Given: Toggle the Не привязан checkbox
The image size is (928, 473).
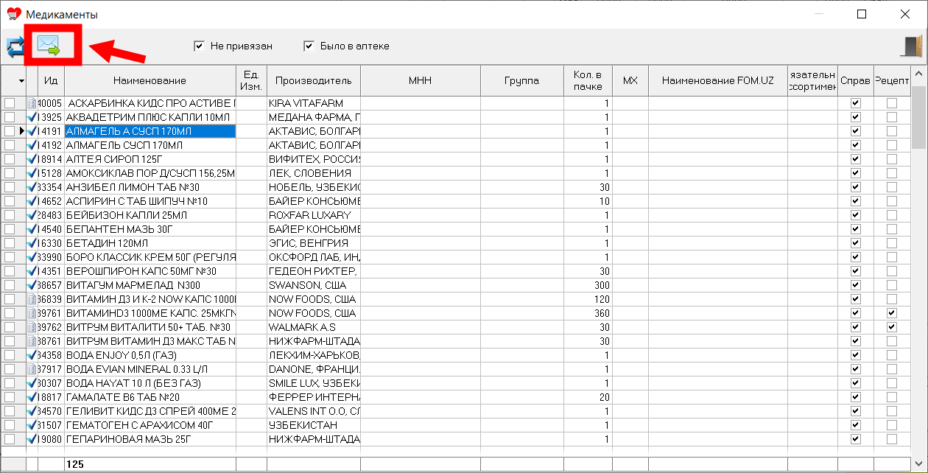Looking at the screenshot, I should coord(198,46).
